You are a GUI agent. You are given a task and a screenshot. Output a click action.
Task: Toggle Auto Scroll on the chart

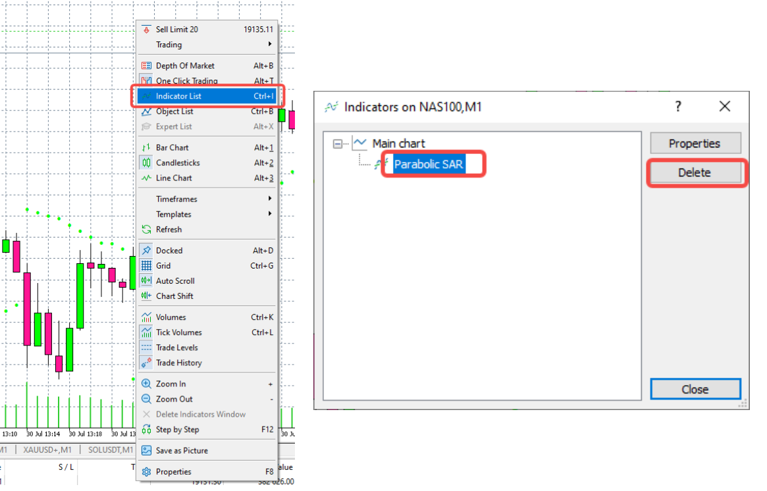pyautogui.click(x=174, y=281)
